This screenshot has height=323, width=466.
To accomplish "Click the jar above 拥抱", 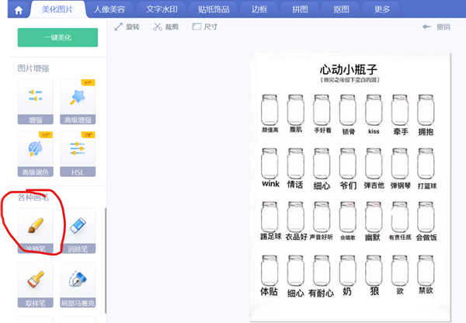I will click(426, 110).
